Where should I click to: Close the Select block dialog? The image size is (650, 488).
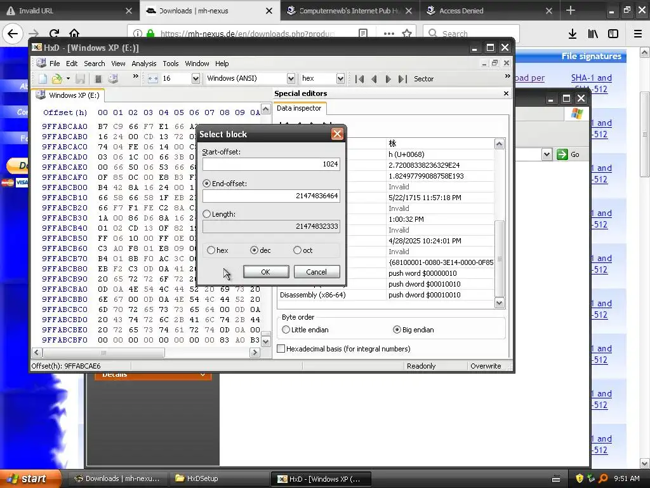tap(337, 133)
